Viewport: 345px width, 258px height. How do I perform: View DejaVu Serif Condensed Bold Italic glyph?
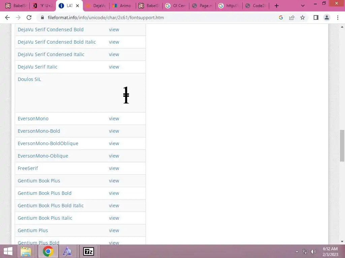click(x=114, y=42)
